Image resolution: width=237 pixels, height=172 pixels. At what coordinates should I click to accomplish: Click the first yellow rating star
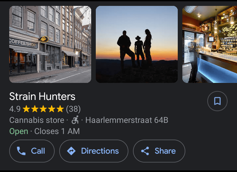pos(26,109)
